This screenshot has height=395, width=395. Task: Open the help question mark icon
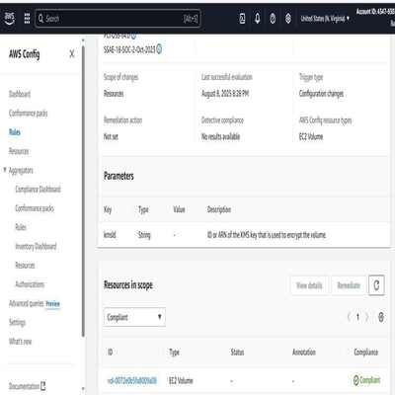[x=273, y=19]
